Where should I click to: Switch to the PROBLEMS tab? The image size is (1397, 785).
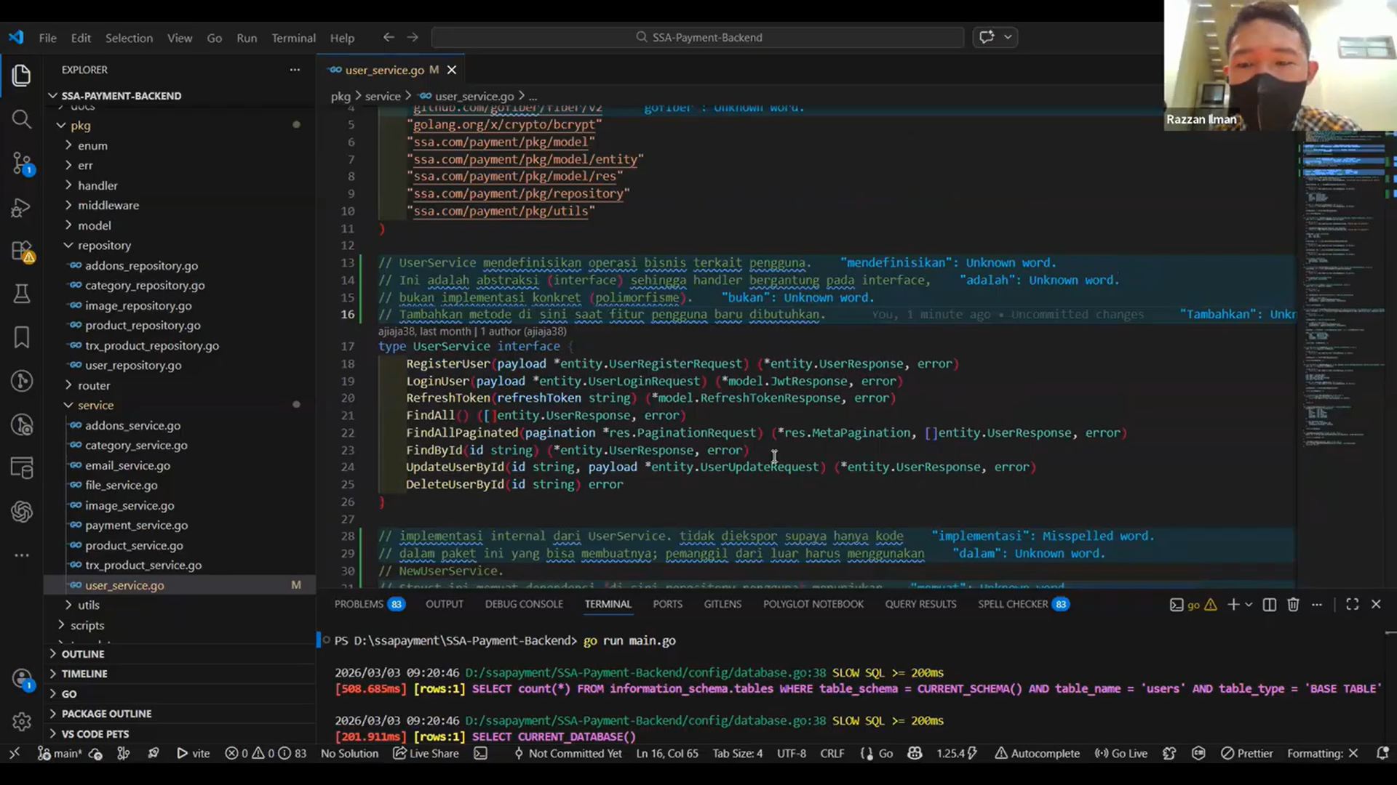359,605
